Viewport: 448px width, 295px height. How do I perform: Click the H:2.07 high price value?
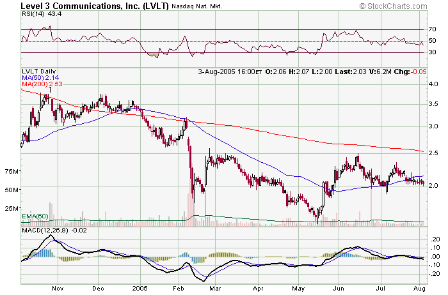(x=299, y=72)
